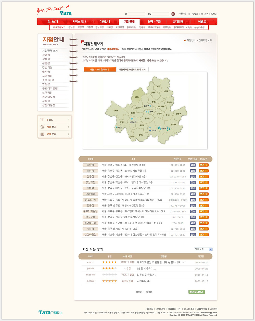
Task: Click the 견적 문의 sidebar icon
Action: click(x=42, y=134)
